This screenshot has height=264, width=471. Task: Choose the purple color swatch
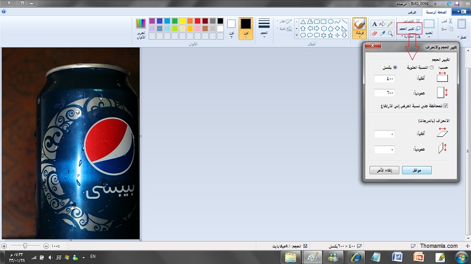pos(152,21)
